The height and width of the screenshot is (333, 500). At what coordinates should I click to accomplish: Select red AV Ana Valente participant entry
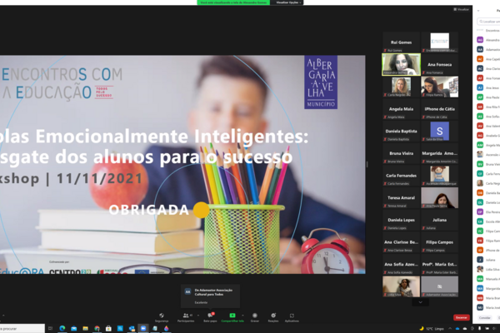(488, 126)
